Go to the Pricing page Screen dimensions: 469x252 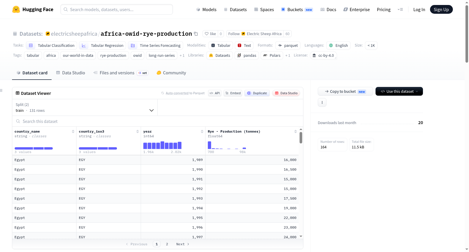(x=384, y=10)
